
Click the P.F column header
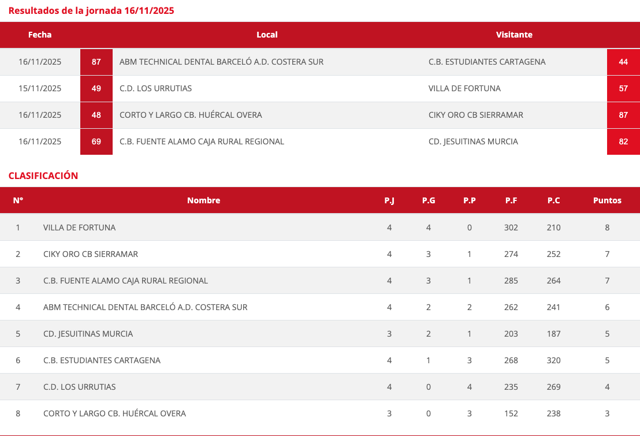[511, 200]
